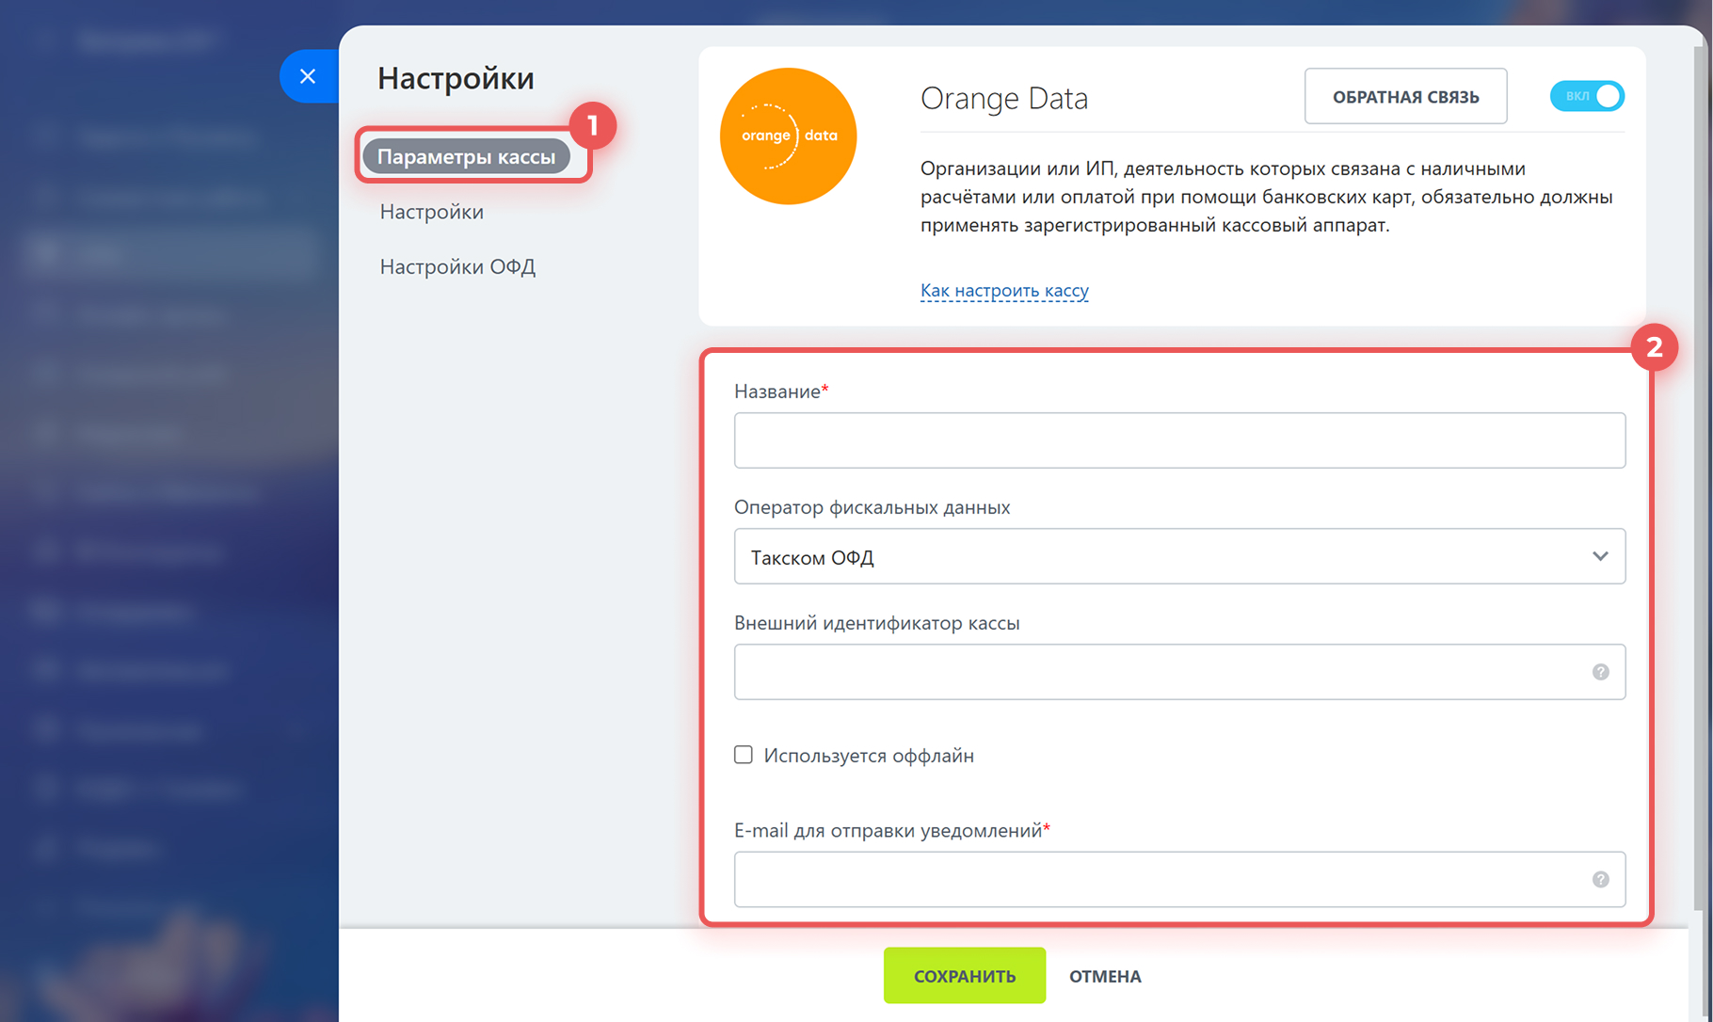Screen dimensions: 1713x1022
Task: Switch to the Настройки section
Action: 432,212
